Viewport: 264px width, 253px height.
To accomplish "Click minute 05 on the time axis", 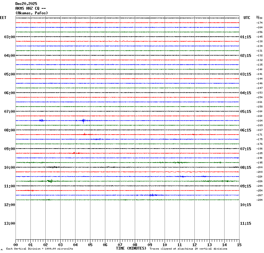I will pos(90,245).
